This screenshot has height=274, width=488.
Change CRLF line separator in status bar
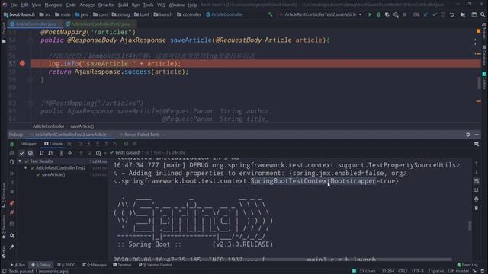tap(403, 271)
